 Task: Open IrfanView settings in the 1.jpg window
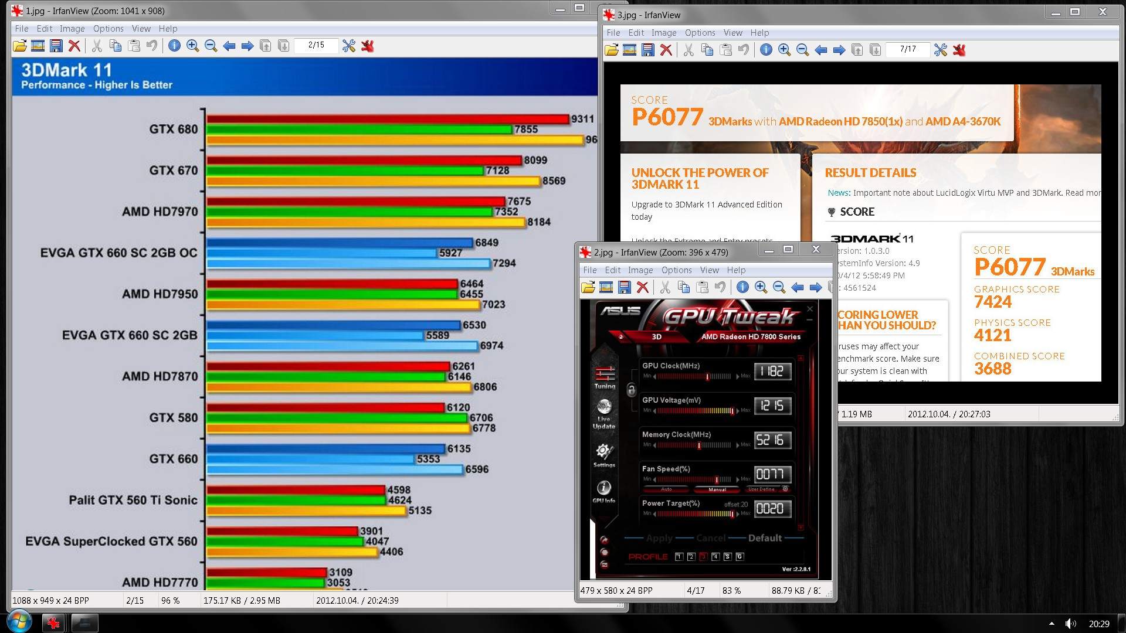click(x=349, y=46)
